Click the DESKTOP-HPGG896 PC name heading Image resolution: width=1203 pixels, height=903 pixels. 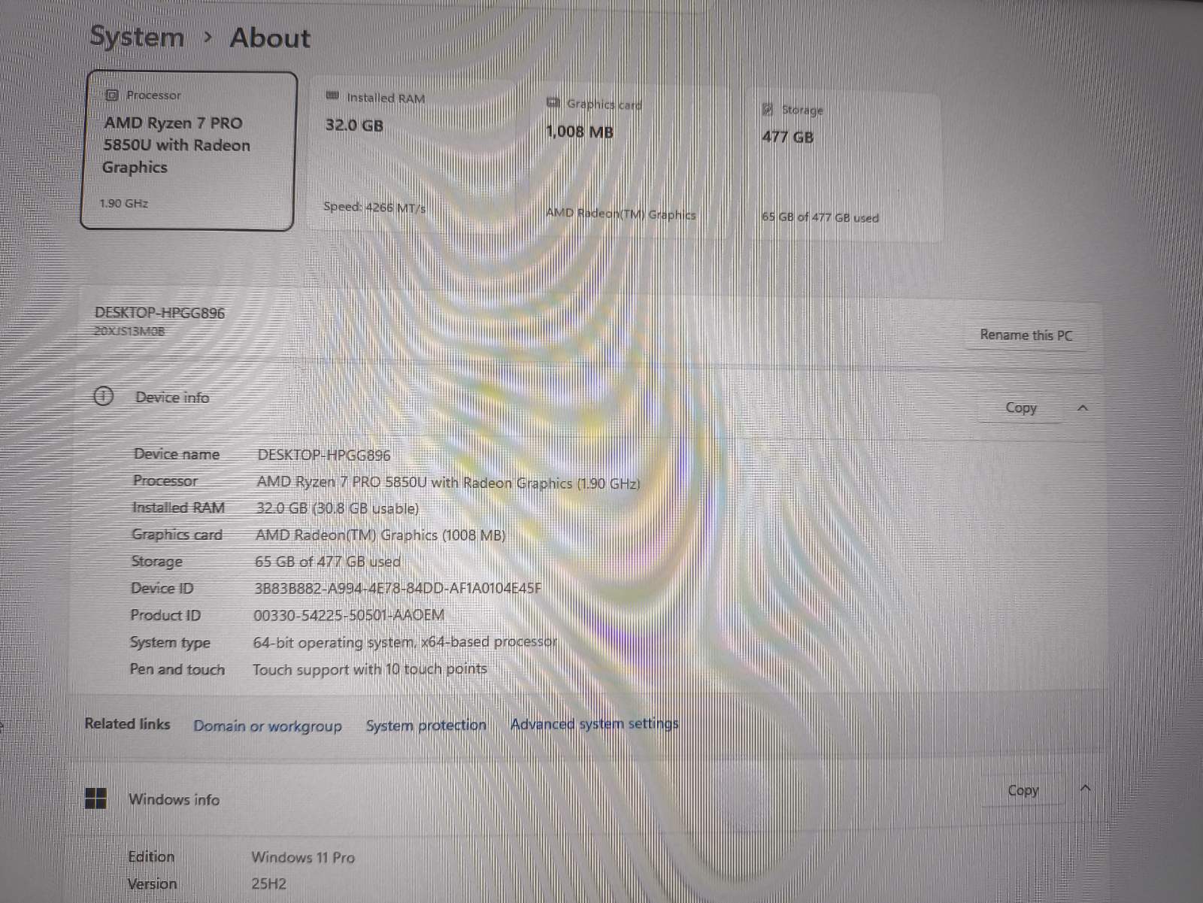point(159,313)
